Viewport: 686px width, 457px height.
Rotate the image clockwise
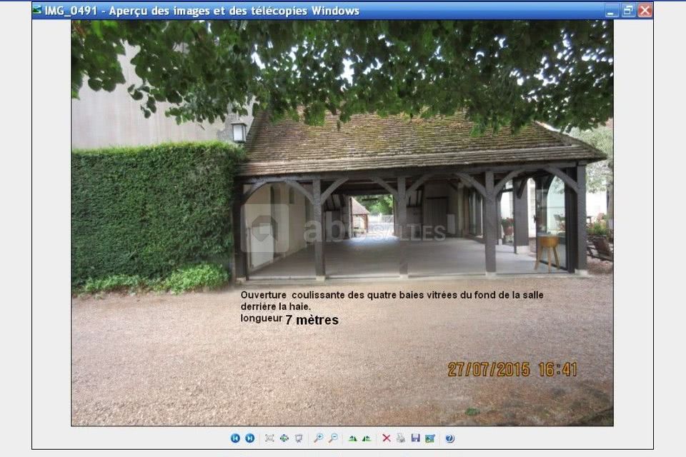352,438
